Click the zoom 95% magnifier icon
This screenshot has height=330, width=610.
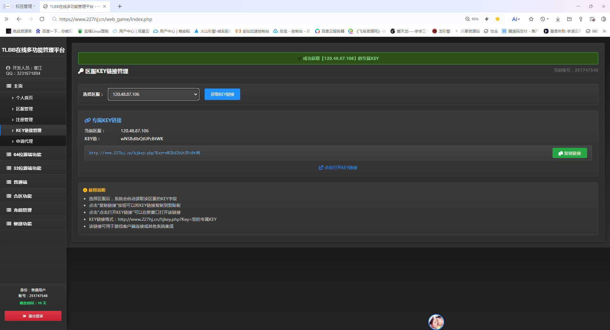point(468,19)
